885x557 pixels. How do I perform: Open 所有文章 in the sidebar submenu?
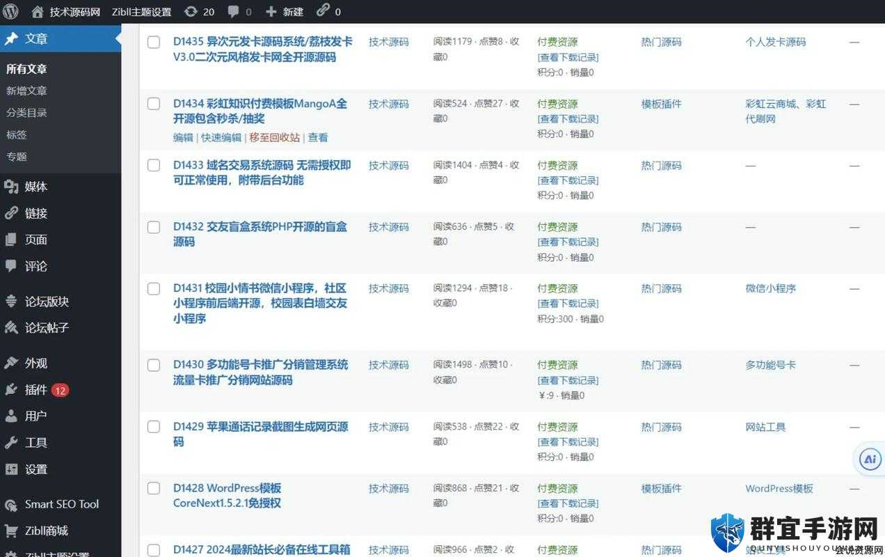[x=26, y=69]
